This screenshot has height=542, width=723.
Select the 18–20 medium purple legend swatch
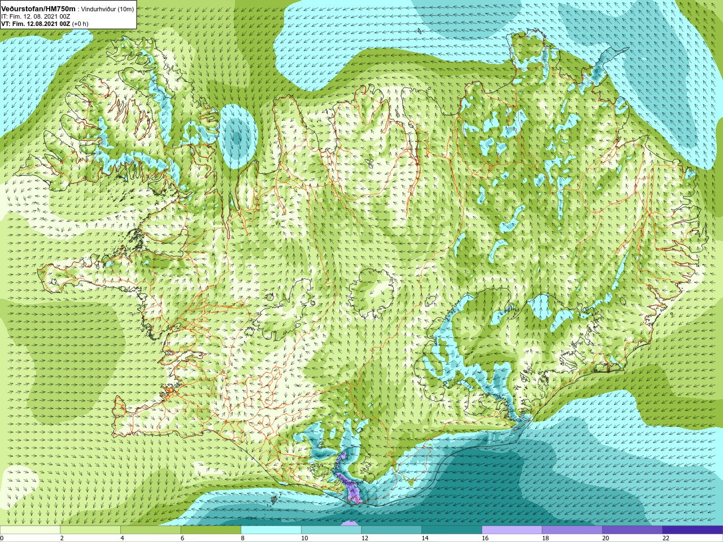click(x=572, y=530)
